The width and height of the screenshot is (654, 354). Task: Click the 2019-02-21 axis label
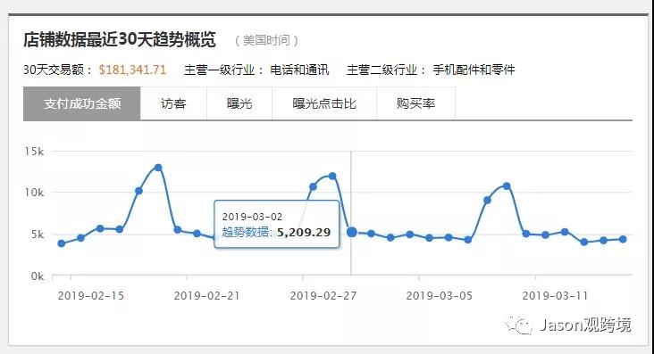coord(207,296)
